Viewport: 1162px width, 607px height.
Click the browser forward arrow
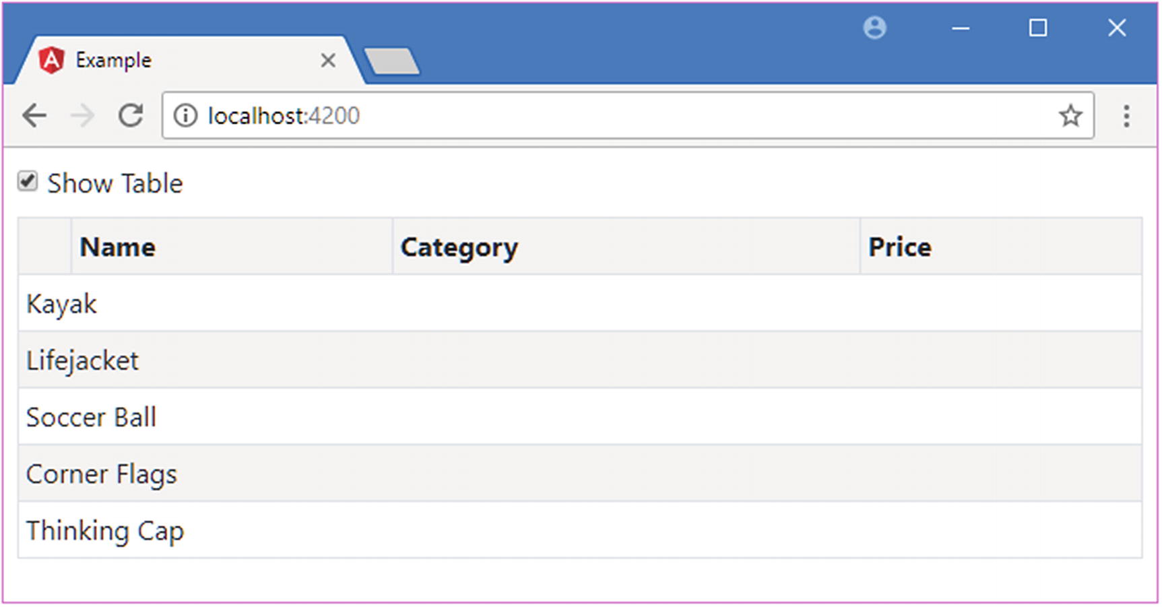point(82,116)
